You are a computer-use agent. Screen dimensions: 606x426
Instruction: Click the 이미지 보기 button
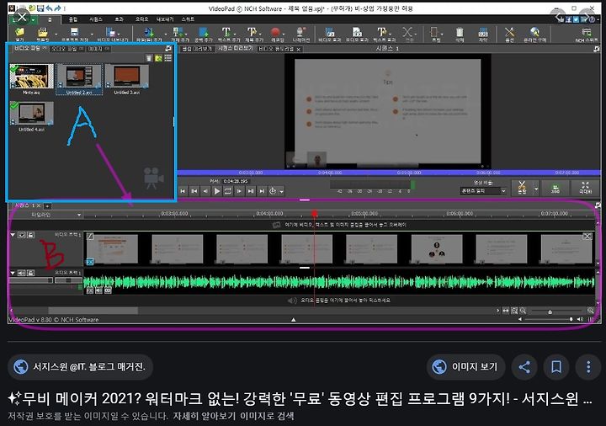pyautogui.click(x=465, y=366)
